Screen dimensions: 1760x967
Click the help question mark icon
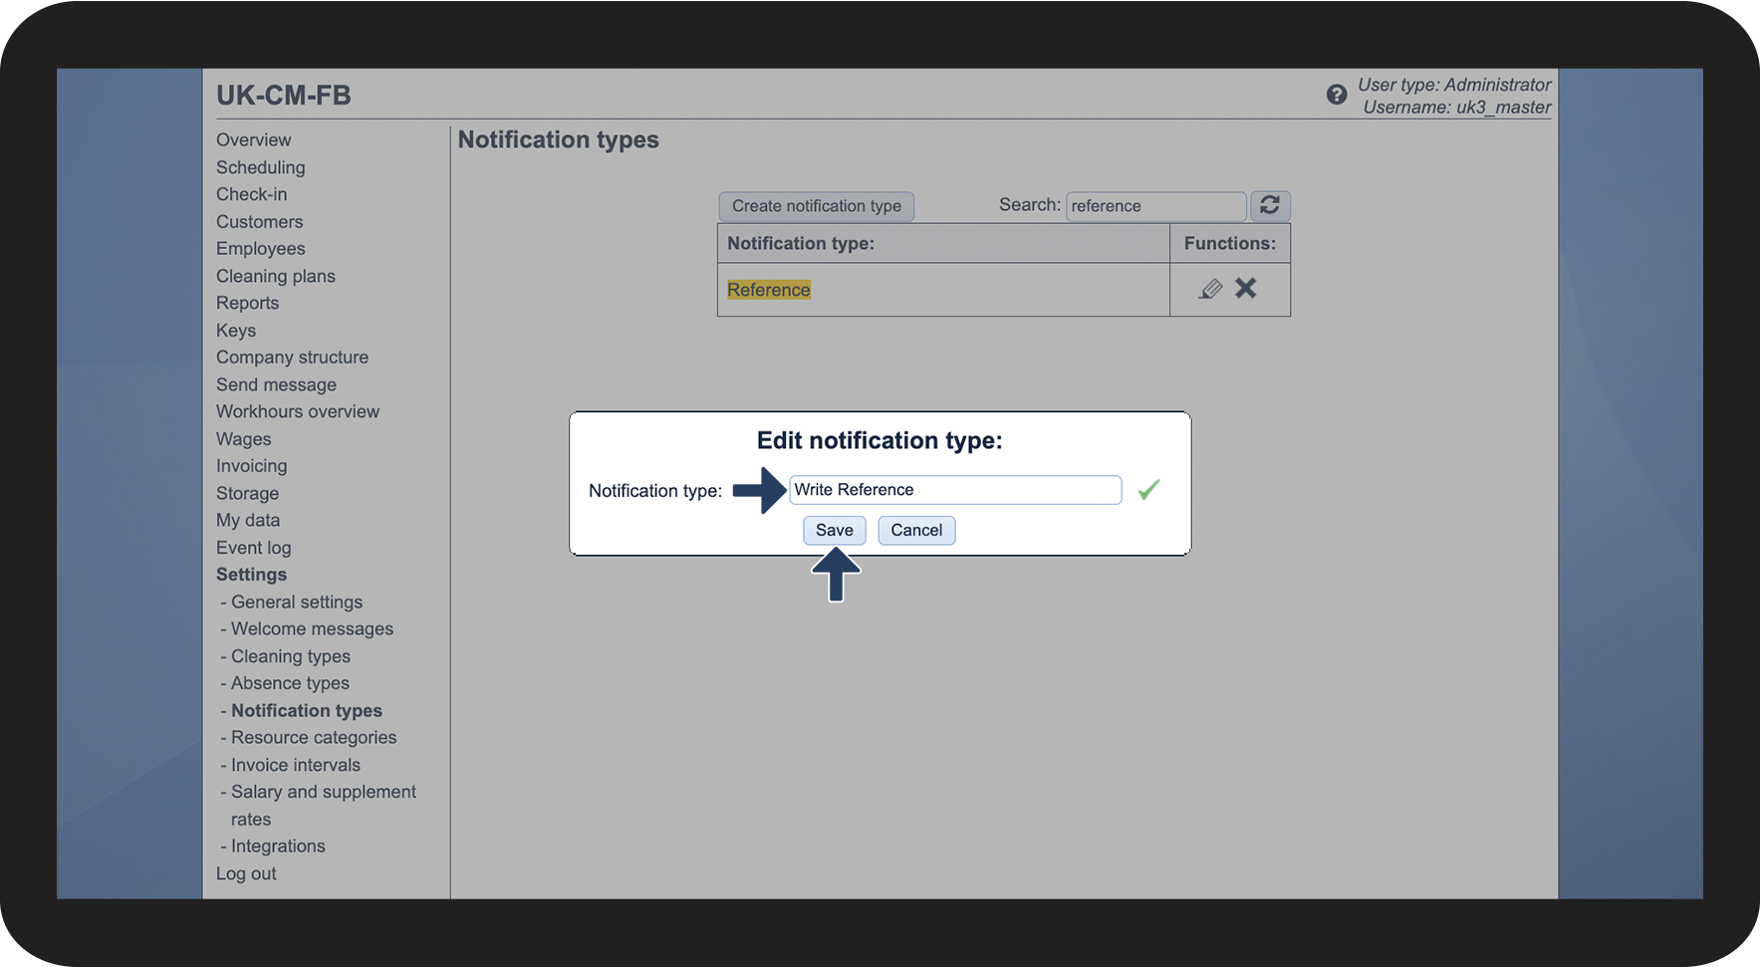1336,95
